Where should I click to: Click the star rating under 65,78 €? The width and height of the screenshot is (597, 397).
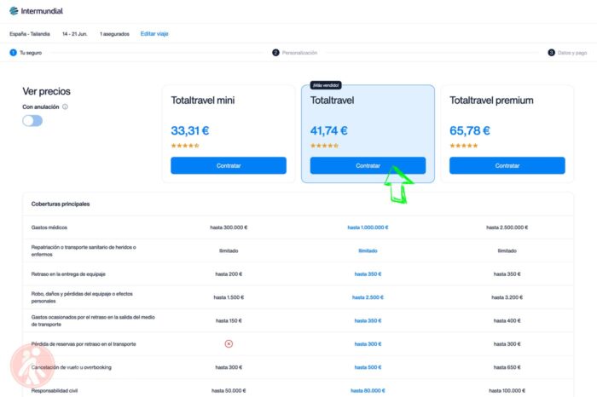464,146
